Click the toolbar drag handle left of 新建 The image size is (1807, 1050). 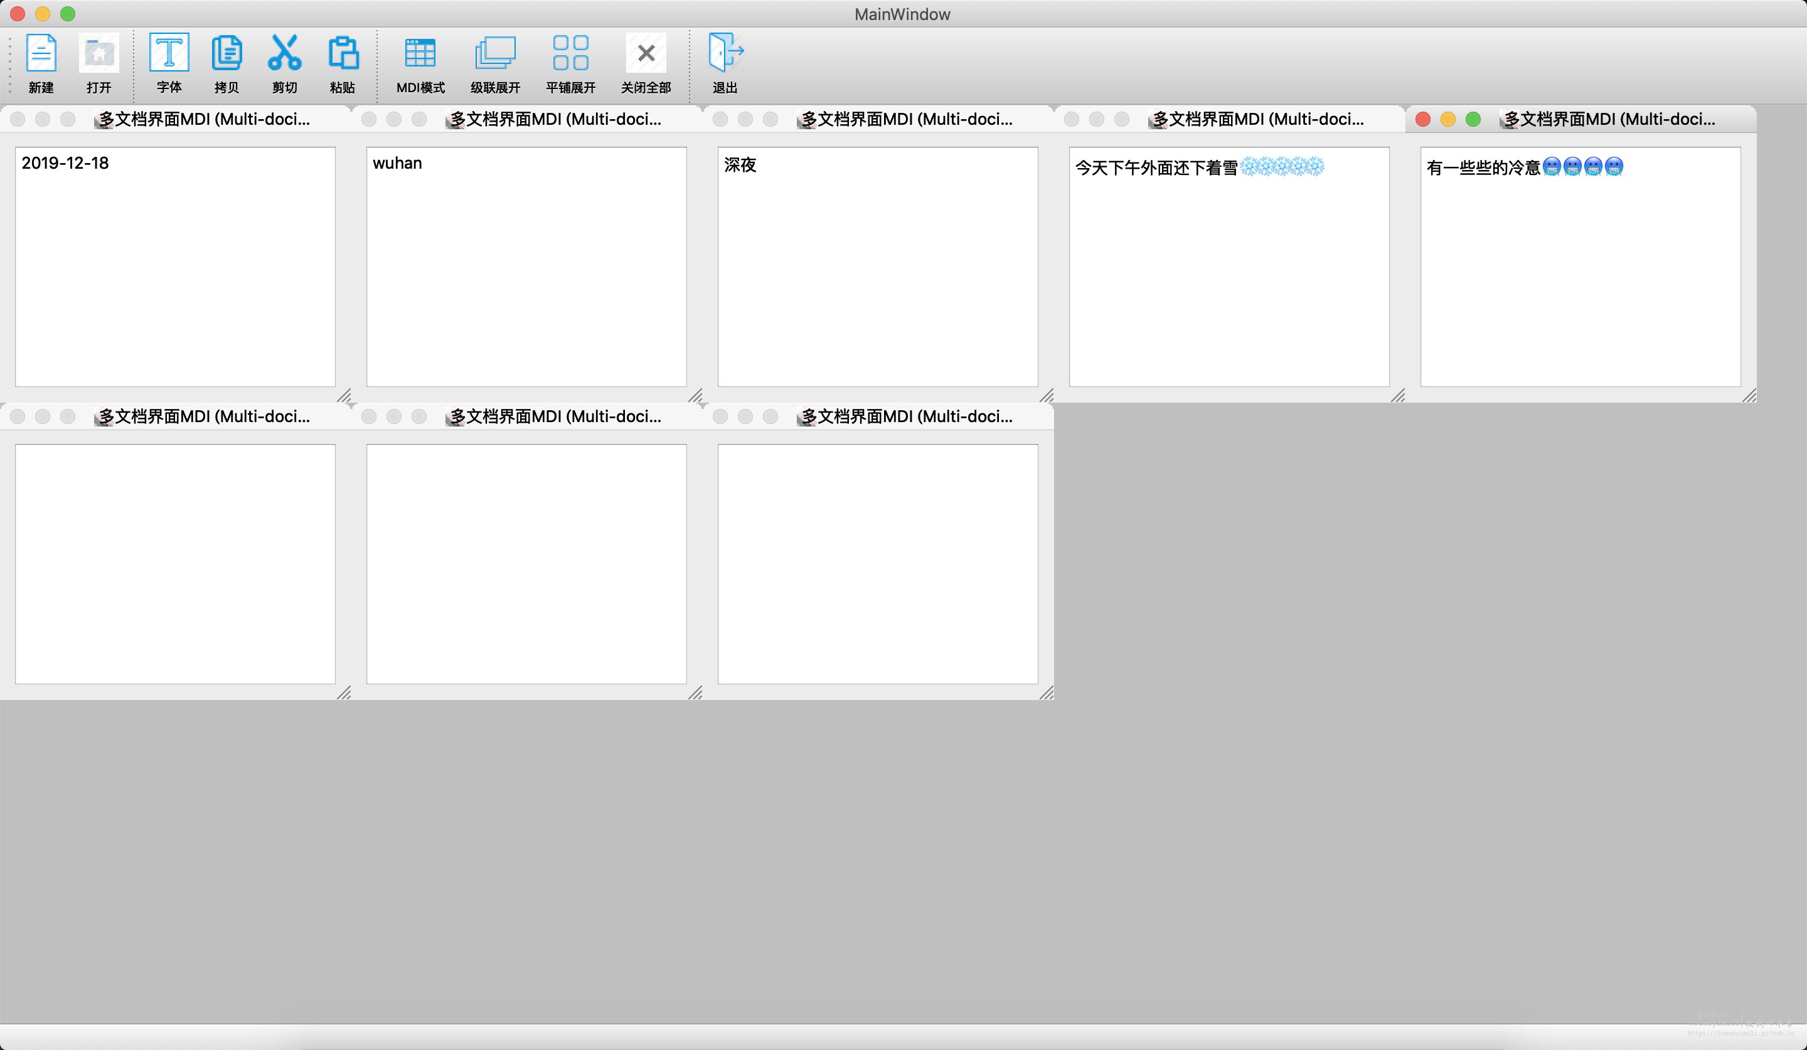pos(10,65)
